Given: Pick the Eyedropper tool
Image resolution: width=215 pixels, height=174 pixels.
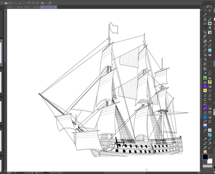Looking at the screenshot, I should [205, 15].
